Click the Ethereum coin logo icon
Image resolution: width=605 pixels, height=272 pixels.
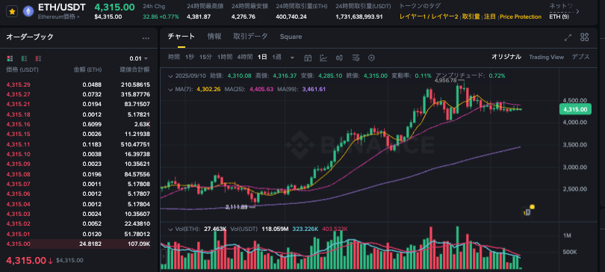28,11
